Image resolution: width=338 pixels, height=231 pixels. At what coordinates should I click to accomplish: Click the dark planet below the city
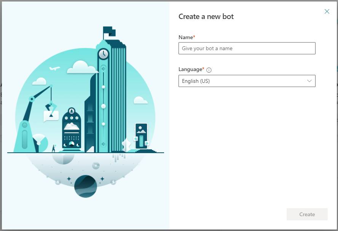click(x=85, y=187)
